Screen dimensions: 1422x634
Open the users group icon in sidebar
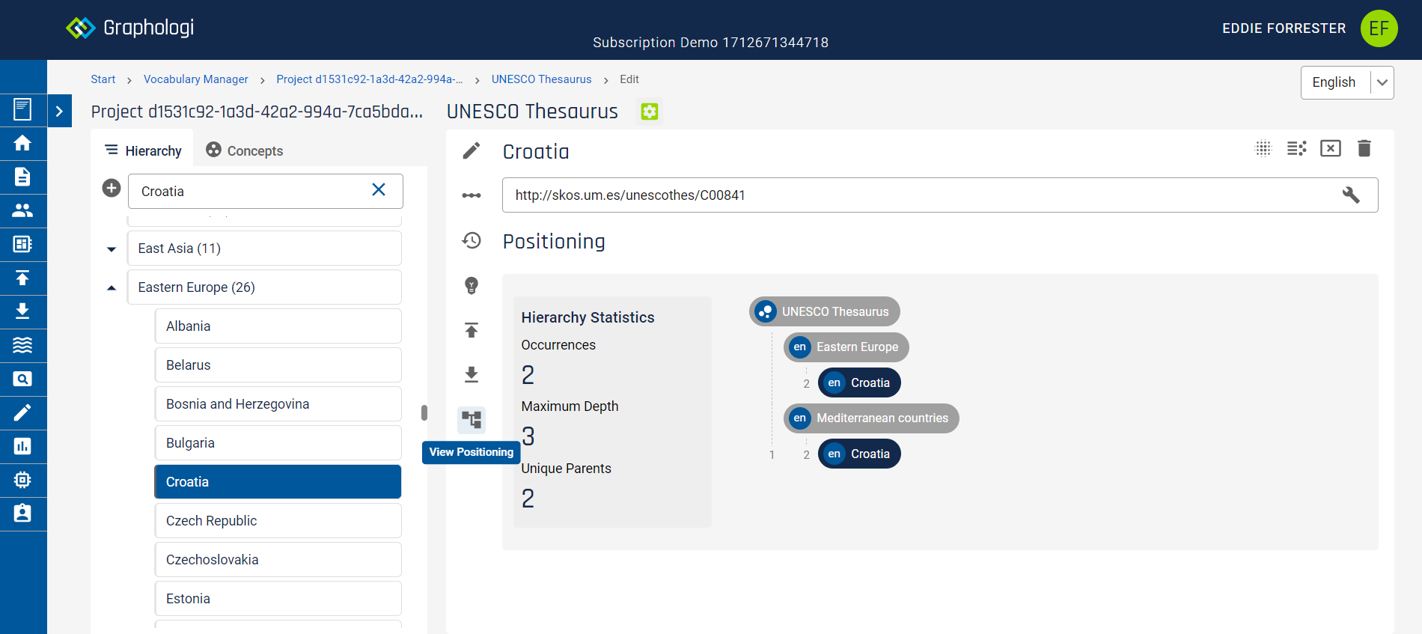[x=22, y=210]
